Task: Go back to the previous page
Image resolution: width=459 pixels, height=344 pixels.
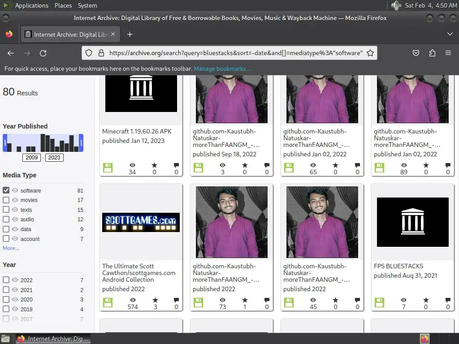Action: 11,53
